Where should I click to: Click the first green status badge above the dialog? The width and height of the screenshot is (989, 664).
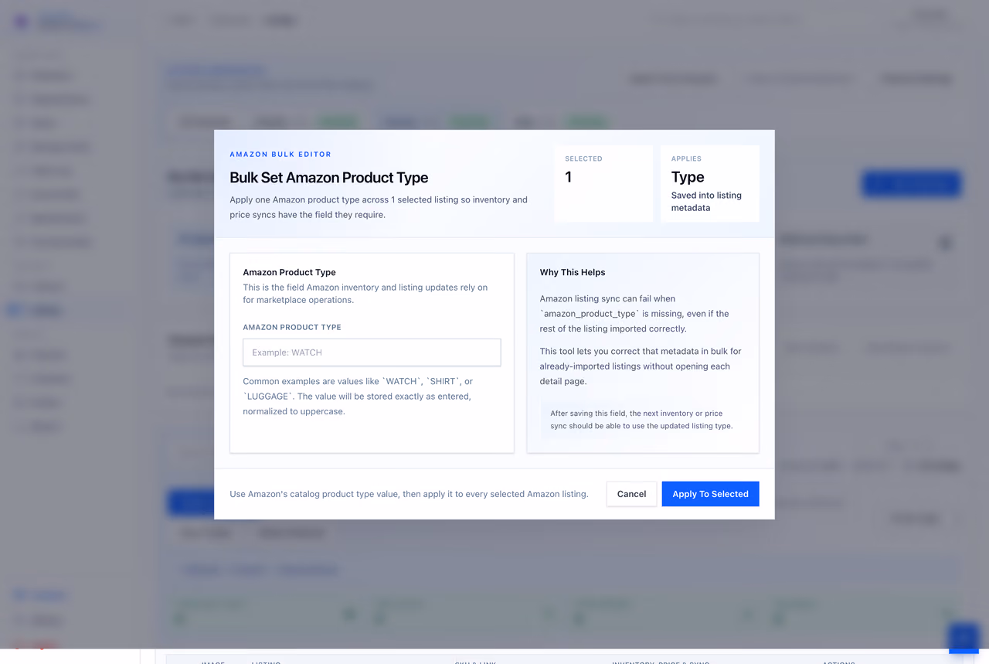click(338, 122)
